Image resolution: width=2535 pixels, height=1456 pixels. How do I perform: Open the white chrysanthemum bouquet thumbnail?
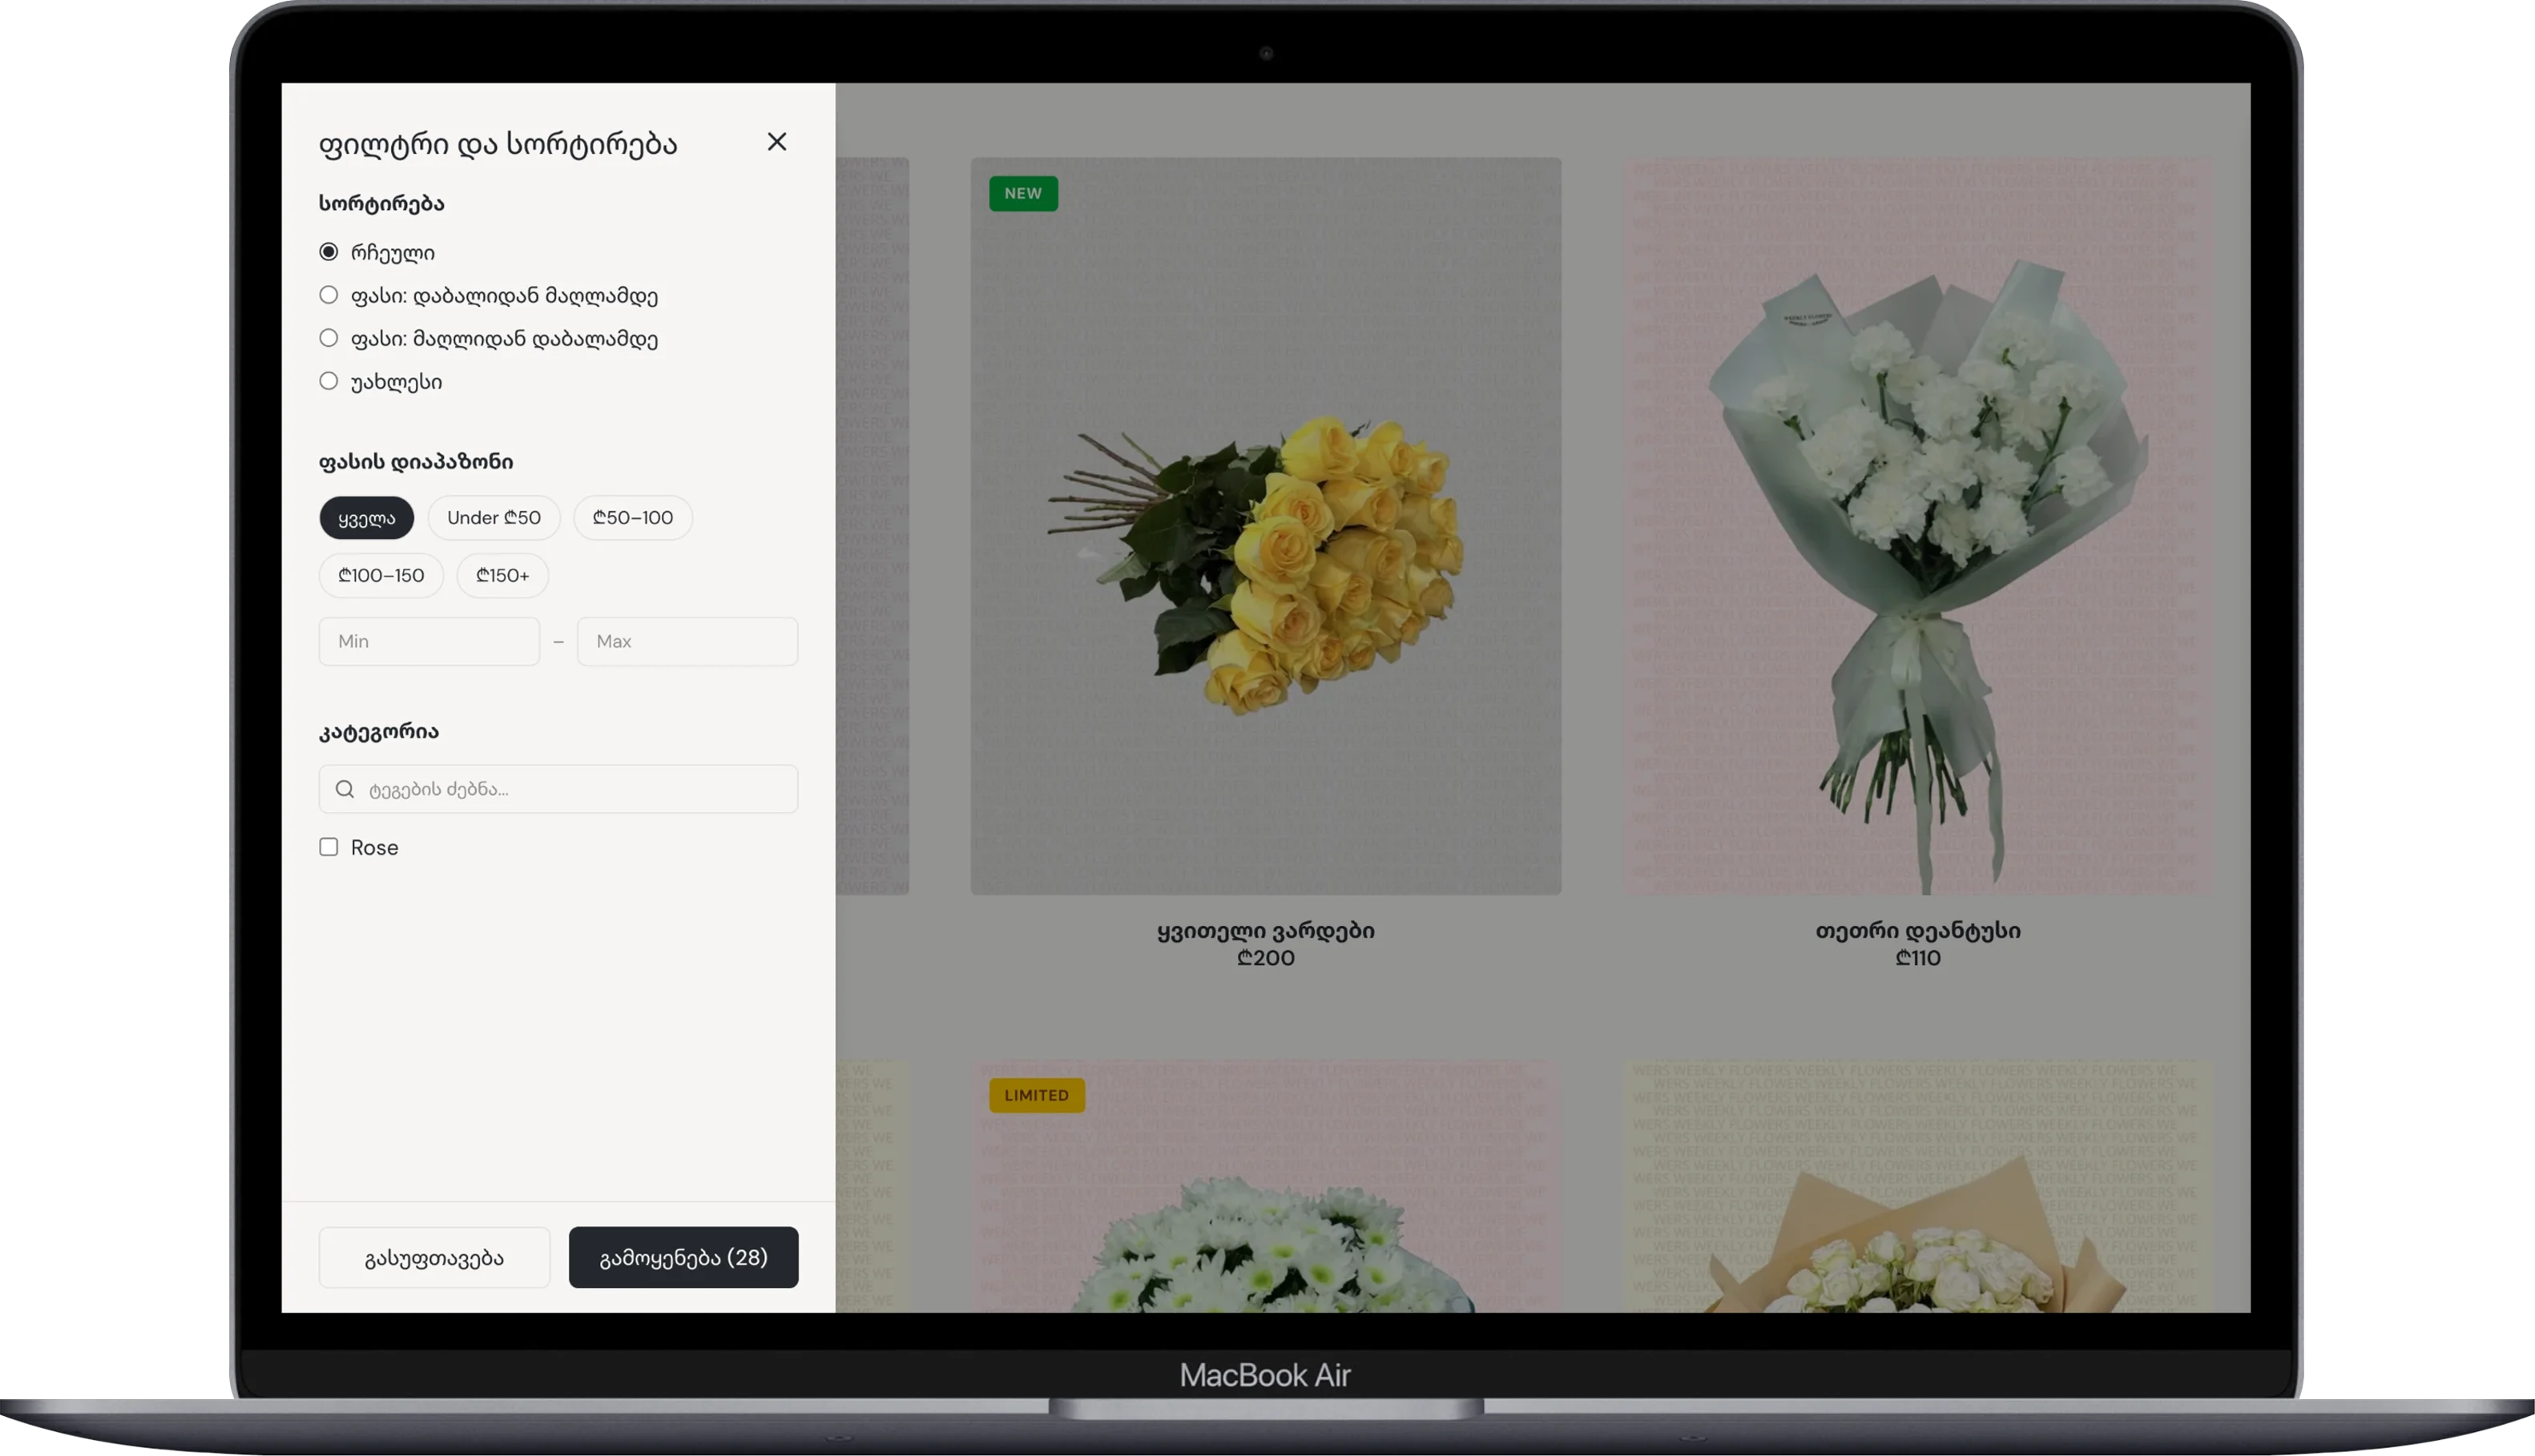point(1266,1187)
